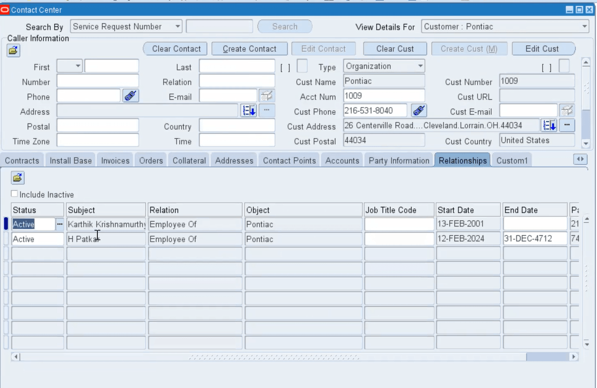Click the Create Cust (M) button
The width and height of the screenshot is (597, 388).
(469, 49)
